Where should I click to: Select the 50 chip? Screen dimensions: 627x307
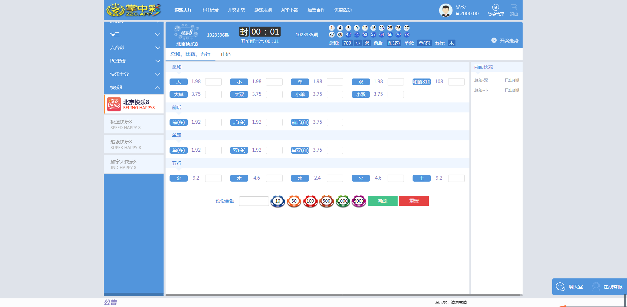[x=294, y=201]
